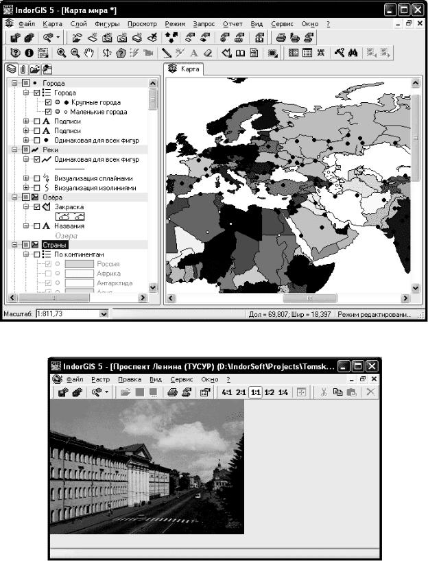Open the 'Слой' menu
428x561 pixels.
[78, 24]
